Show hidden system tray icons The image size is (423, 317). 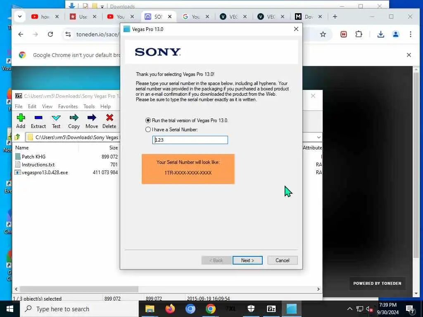(349, 309)
